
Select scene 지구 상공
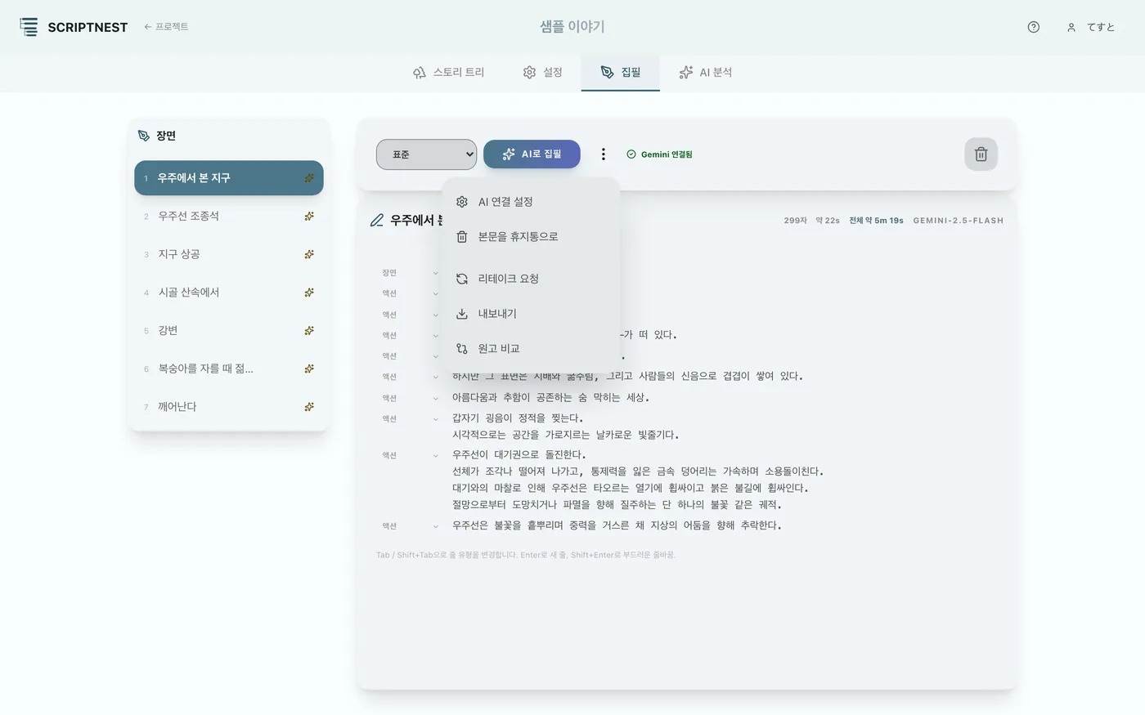click(x=229, y=254)
